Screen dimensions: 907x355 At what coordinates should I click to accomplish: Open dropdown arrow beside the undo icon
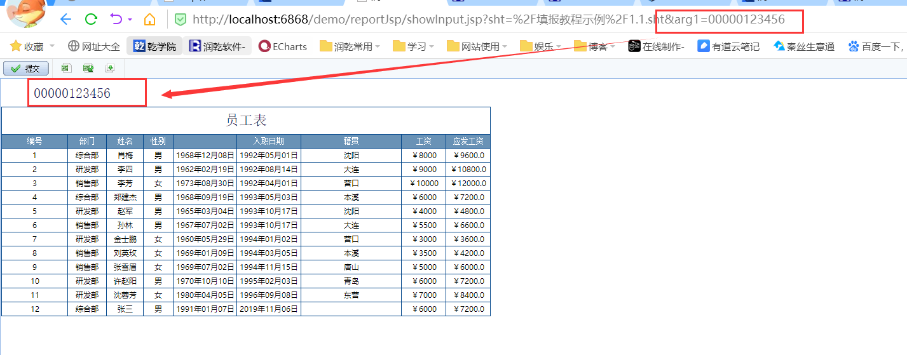[x=130, y=20]
